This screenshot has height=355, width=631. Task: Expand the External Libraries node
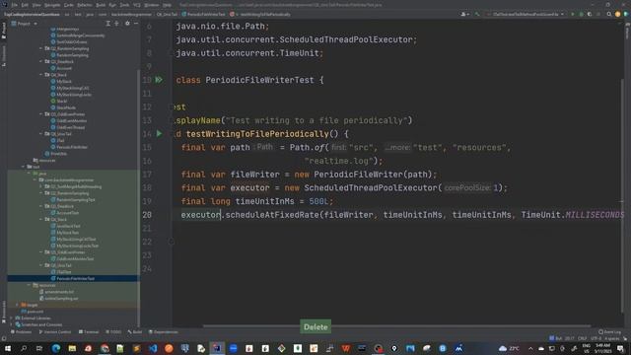[11, 318]
